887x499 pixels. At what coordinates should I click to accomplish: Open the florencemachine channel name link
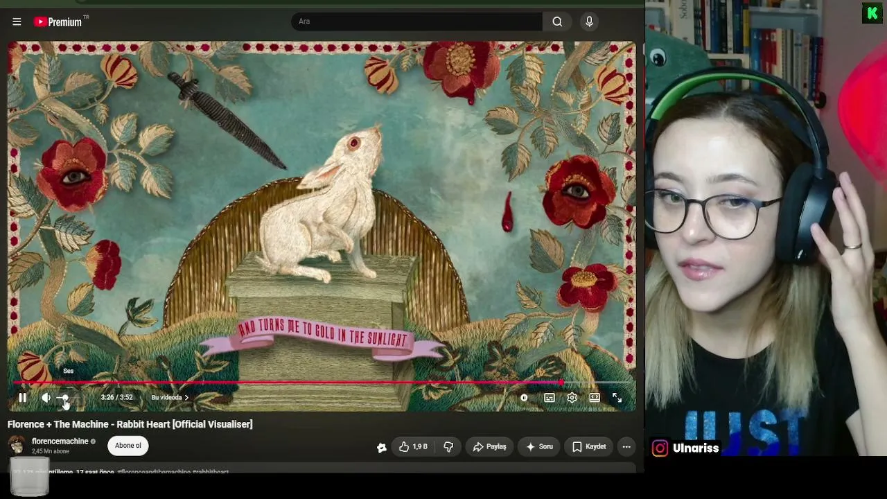(x=60, y=441)
